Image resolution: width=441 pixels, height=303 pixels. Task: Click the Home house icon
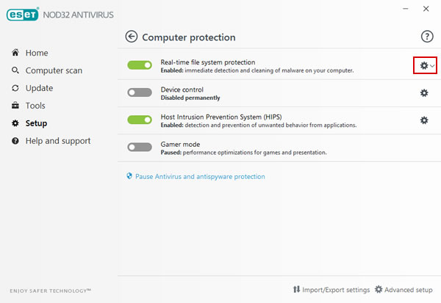pyautogui.click(x=15, y=53)
